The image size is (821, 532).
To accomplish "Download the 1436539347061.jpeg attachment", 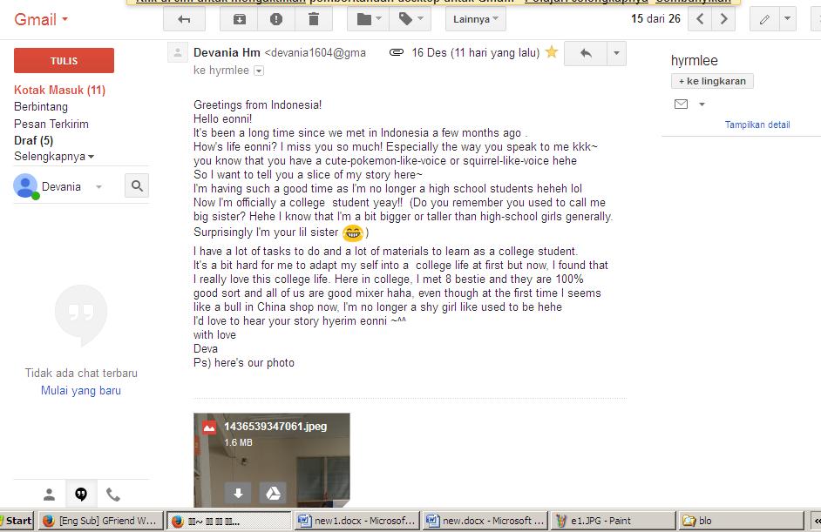I will pyautogui.click(x=238, y=493).
